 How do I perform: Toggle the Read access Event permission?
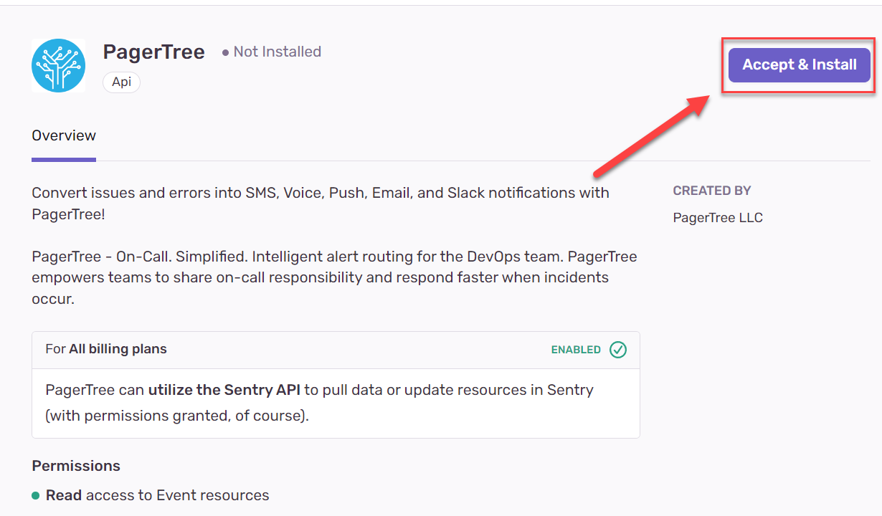pos(157,494)
